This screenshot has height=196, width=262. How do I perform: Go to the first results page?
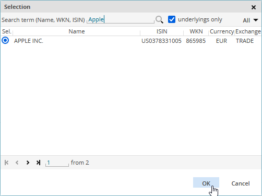point(6,163)
